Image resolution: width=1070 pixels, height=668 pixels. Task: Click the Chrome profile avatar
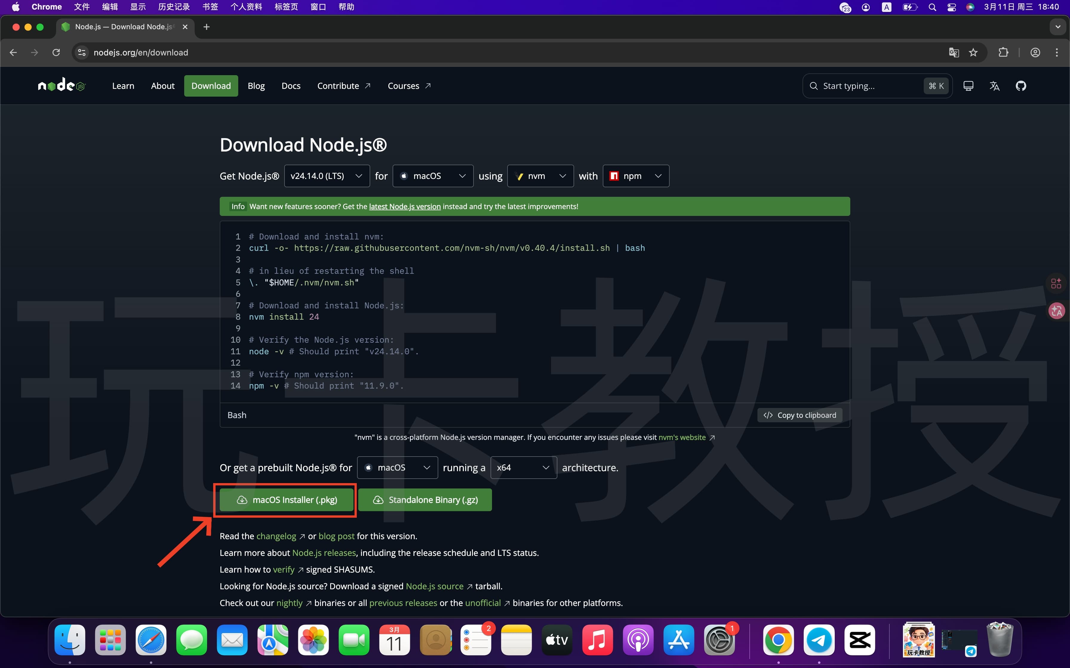pos(1035,52)
